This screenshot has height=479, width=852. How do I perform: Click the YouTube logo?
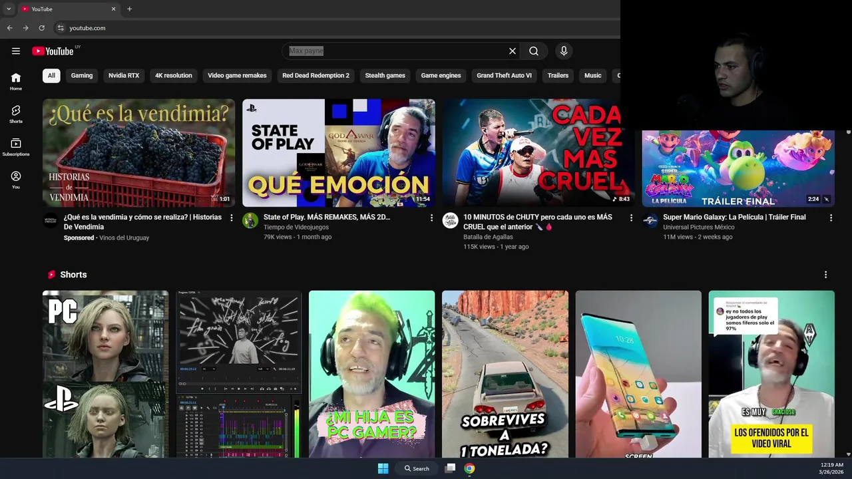coord(53,51)
